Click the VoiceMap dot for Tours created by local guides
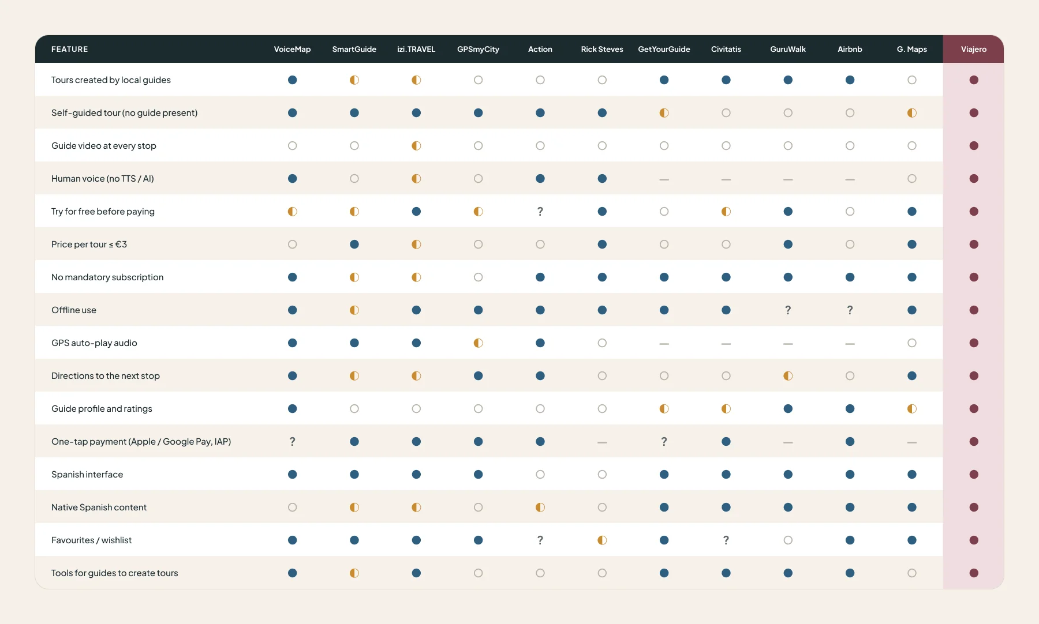1039x624 pixels. [x=293, y=80]
